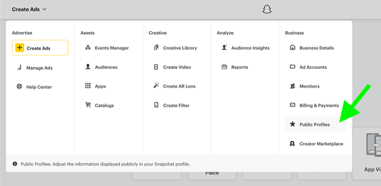Click the Ad Accounts folder icon

click(x=292, y=66)
